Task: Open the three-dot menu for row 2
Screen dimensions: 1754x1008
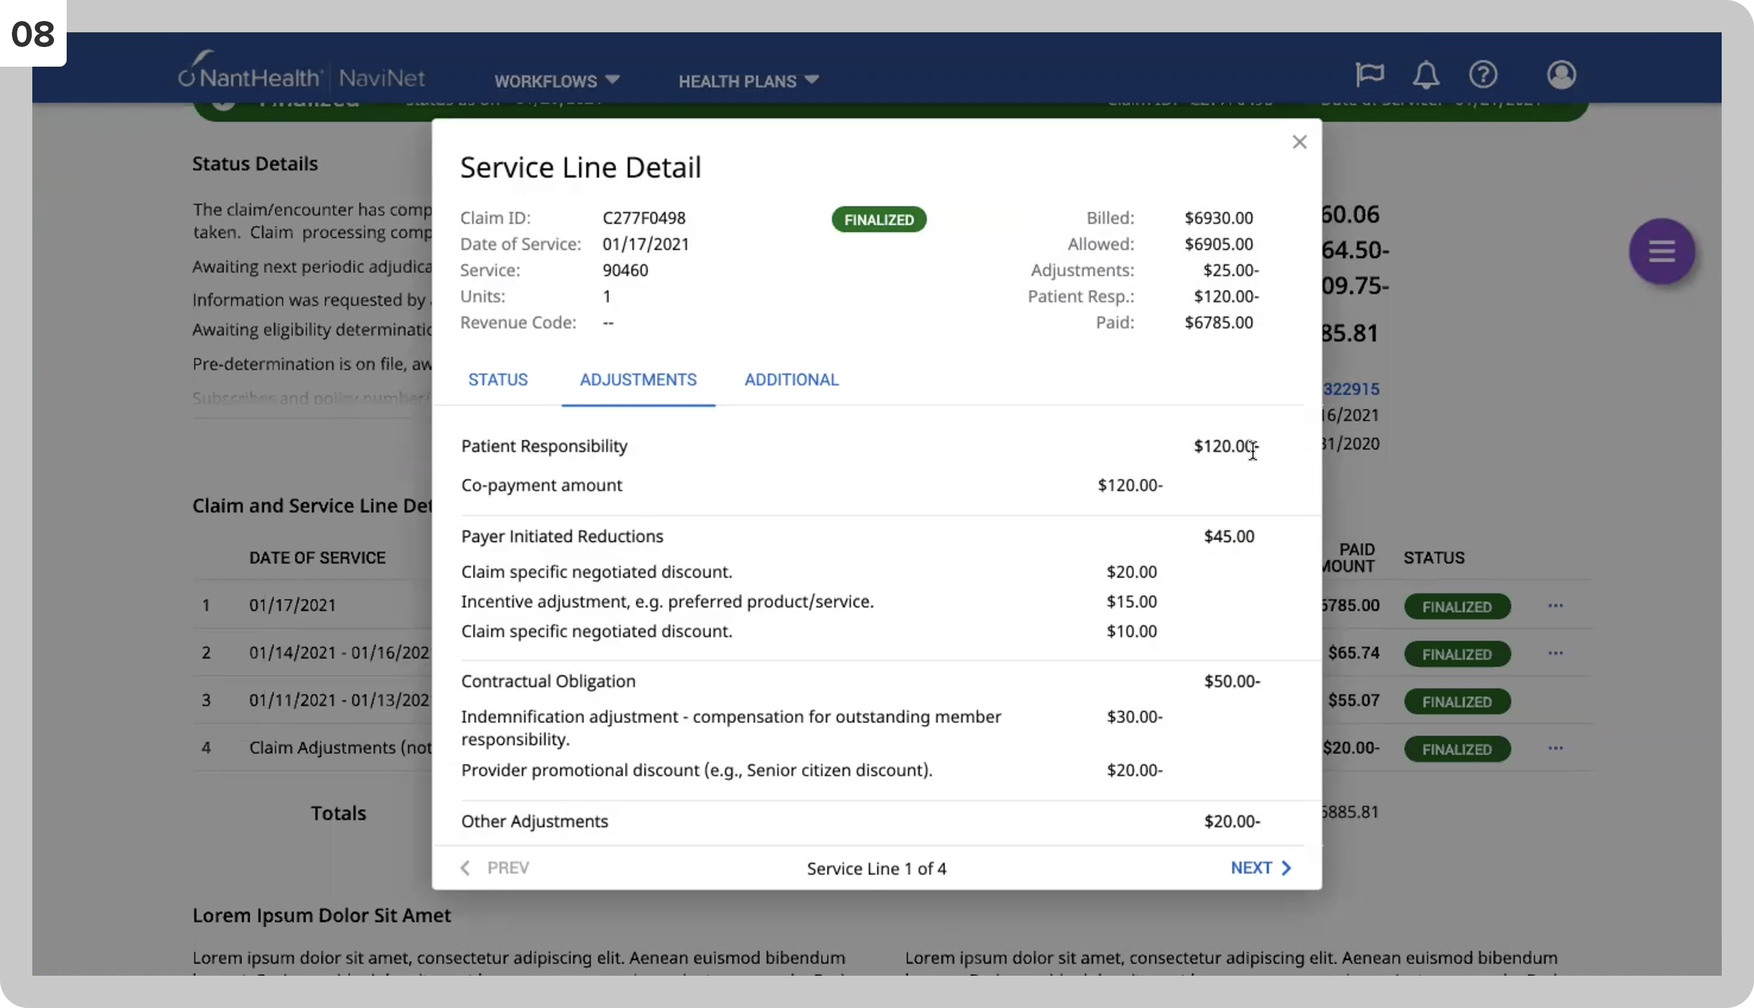Action: 1555,653
